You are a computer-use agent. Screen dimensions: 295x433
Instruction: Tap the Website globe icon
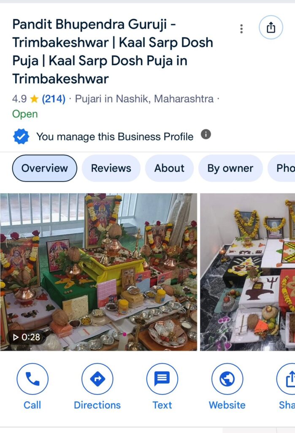point(227,379)
